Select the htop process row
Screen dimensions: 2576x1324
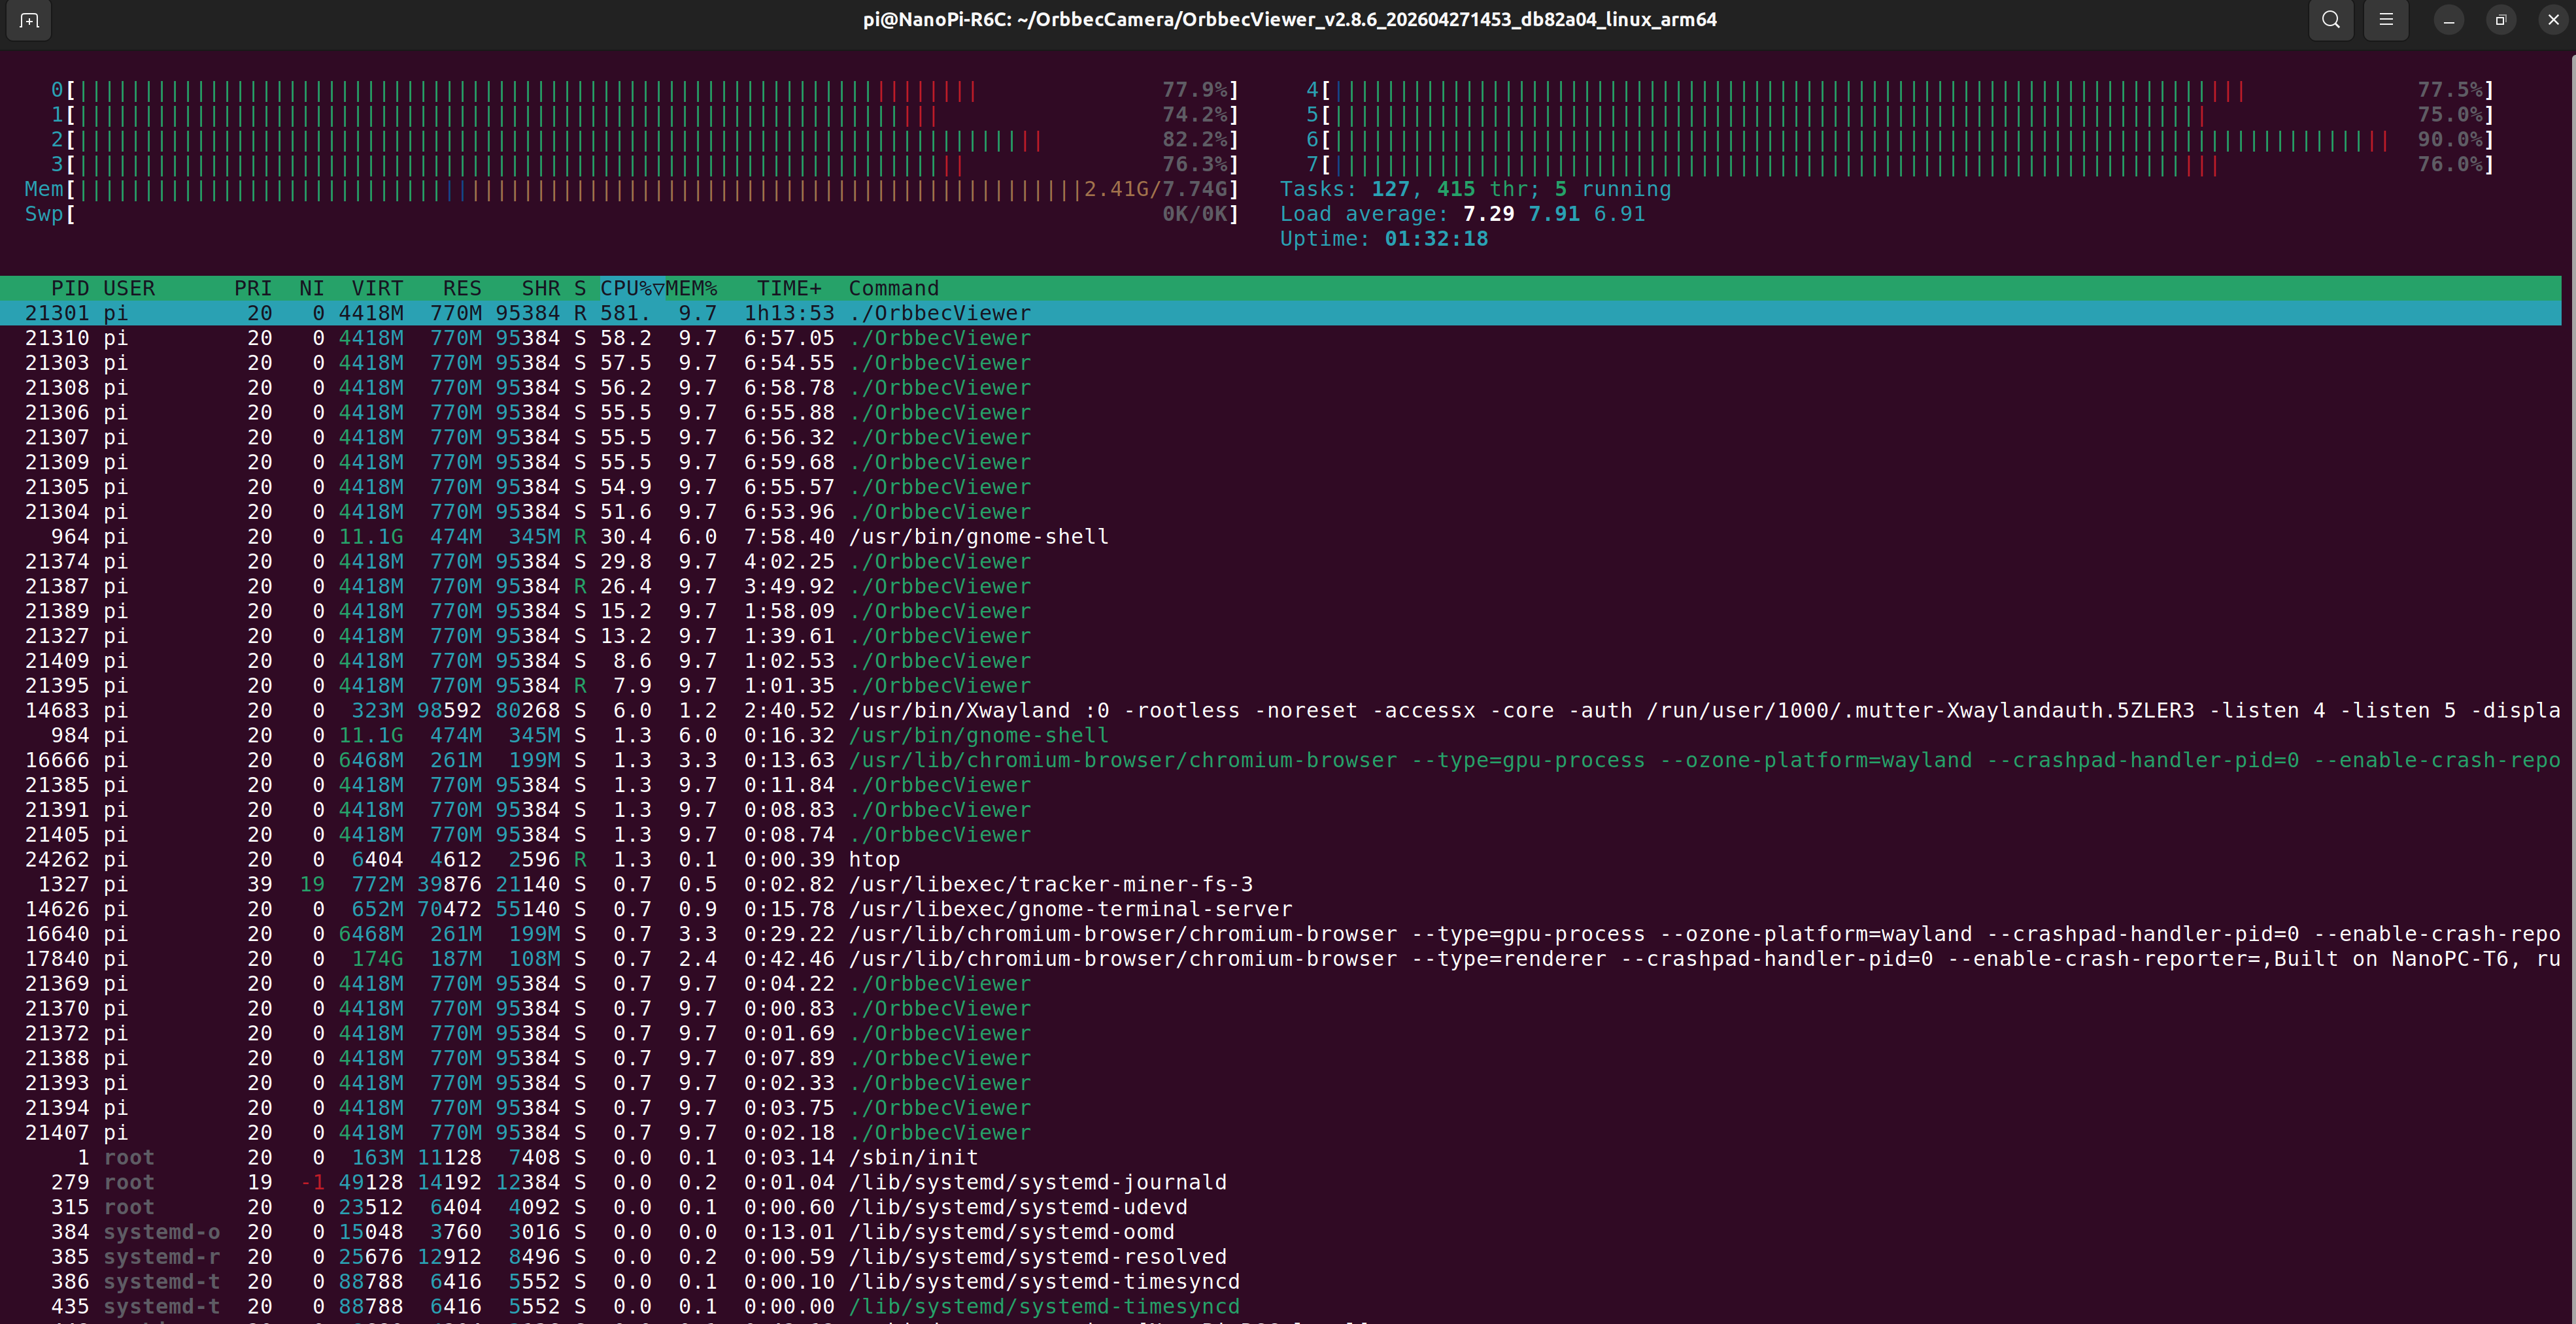1281,859
